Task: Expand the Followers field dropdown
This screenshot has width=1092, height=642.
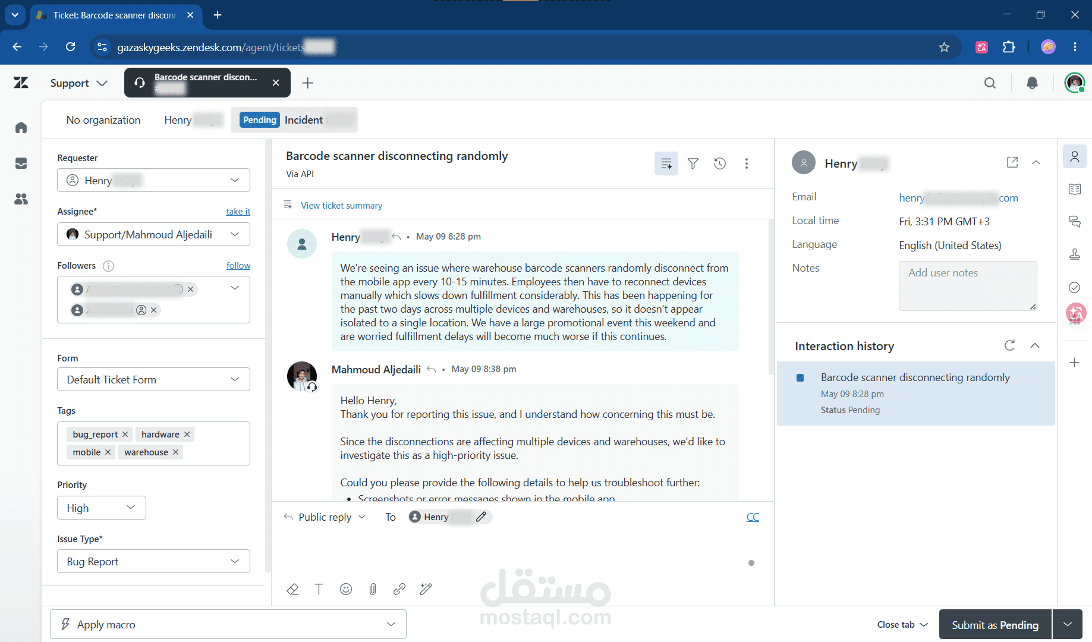Action: [235, 288]
